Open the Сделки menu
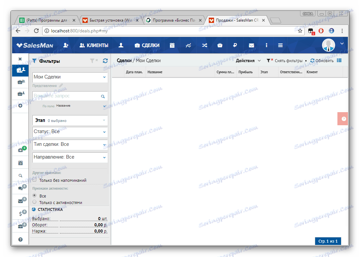 (147, 45)
